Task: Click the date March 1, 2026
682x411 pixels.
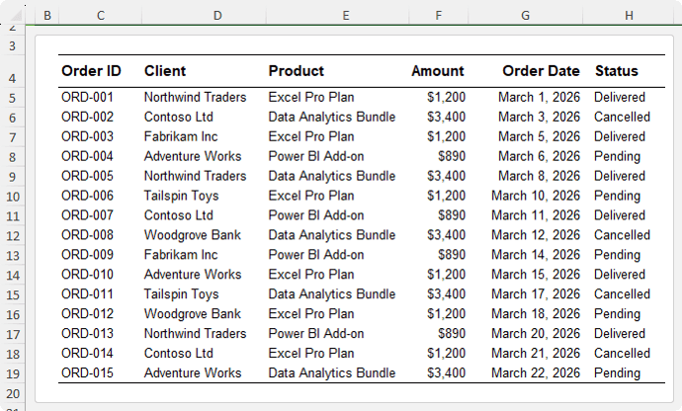Action: pos(540,97)
